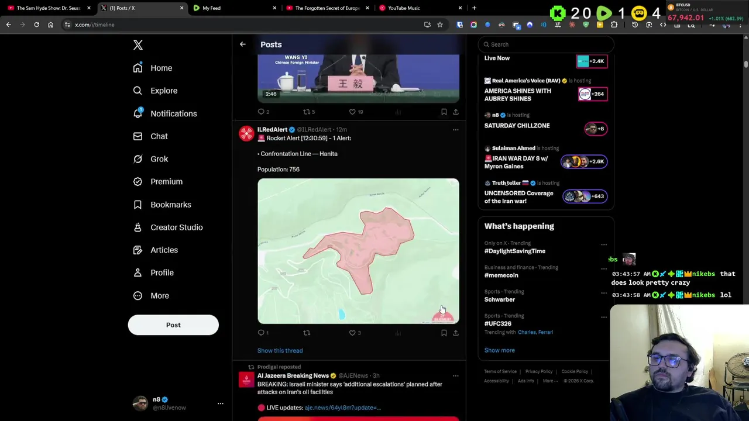The width and height of the screenshot is (749, 421).
Task: Open the Schwarber trend
Action: [500, 299]
